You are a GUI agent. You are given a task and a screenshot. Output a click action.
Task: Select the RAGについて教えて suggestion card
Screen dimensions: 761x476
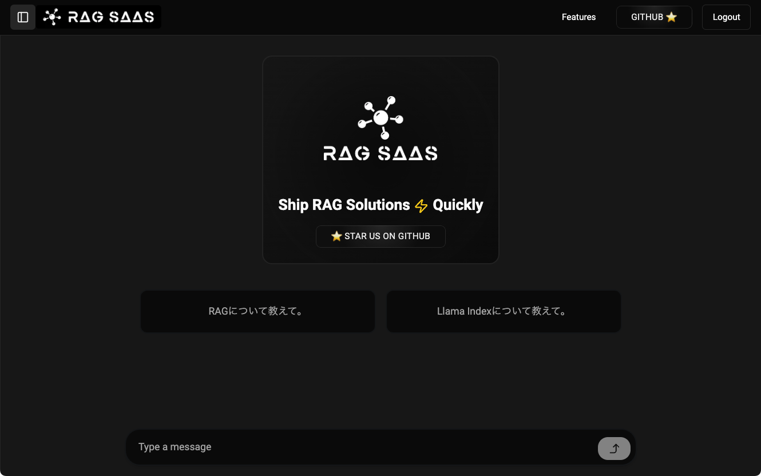pyautogui.click(x=257, y=311)
